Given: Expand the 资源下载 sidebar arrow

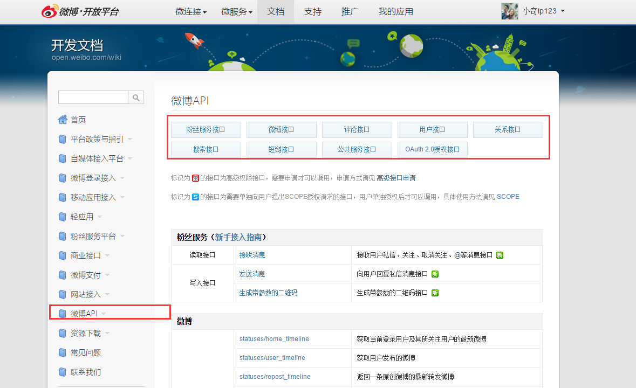Looking at the screenshot, I should (x=107, y=333).
